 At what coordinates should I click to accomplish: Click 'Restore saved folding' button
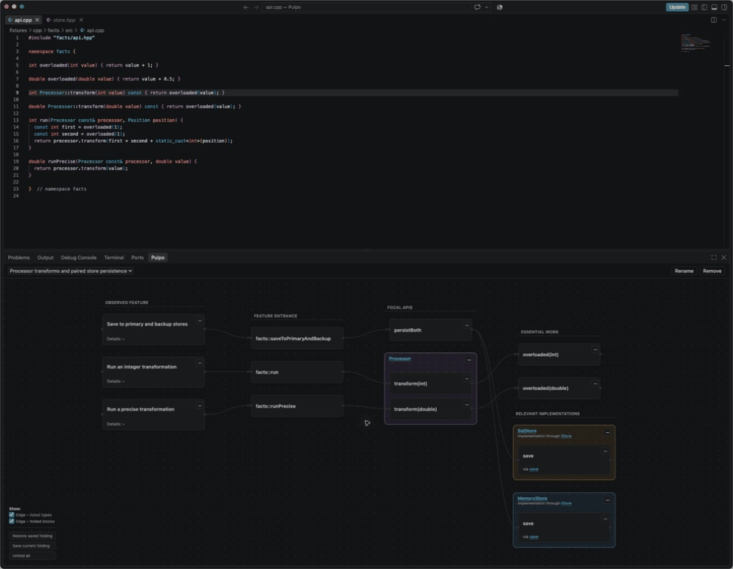[x=33, y=536]
